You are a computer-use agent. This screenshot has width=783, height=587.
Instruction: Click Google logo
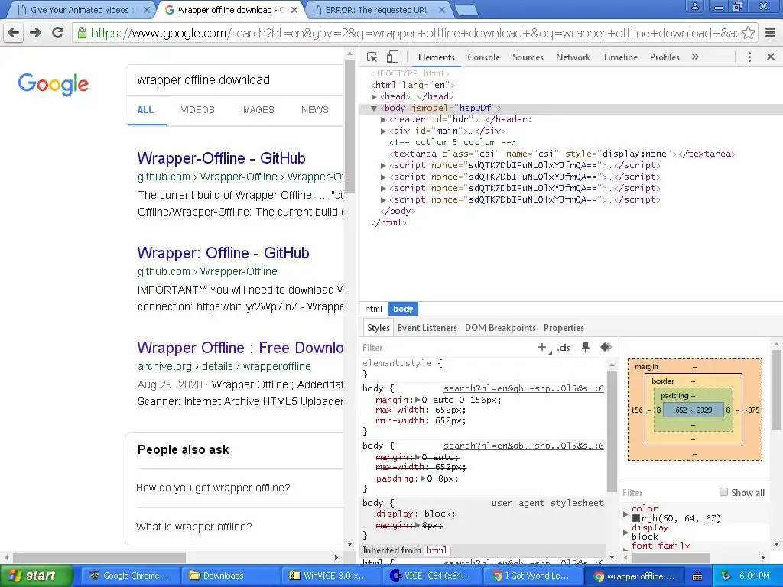point(54,84)
